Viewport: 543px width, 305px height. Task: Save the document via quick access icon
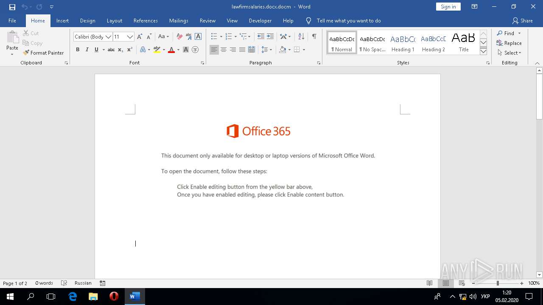click(x=12, y=7)
